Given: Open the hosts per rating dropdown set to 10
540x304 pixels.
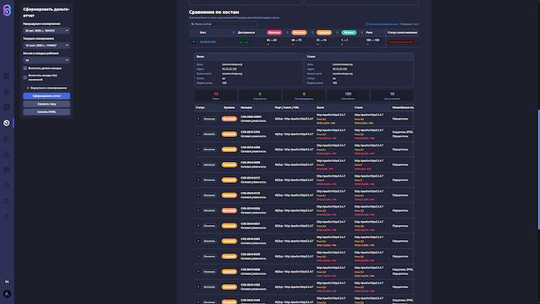Looking at the screenshot, I should (47, 61).
